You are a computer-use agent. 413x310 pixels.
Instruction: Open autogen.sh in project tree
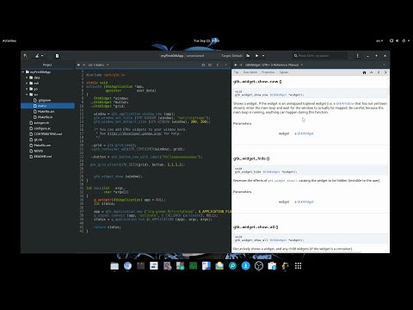39,123
